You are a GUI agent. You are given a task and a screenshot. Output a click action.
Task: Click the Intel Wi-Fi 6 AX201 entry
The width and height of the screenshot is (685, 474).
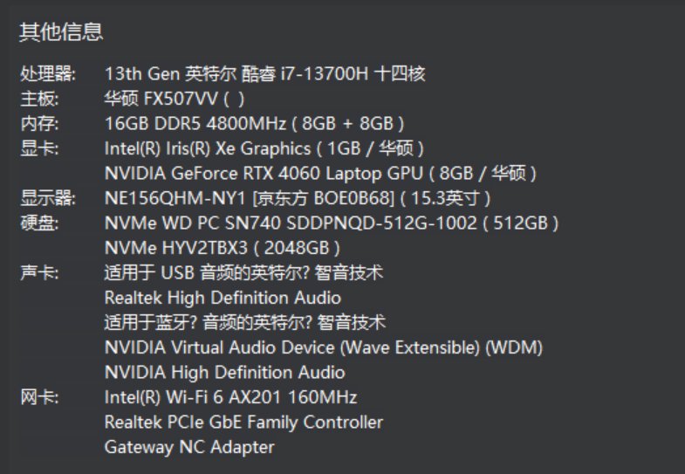pyautogui.click(x=230, y=397)
